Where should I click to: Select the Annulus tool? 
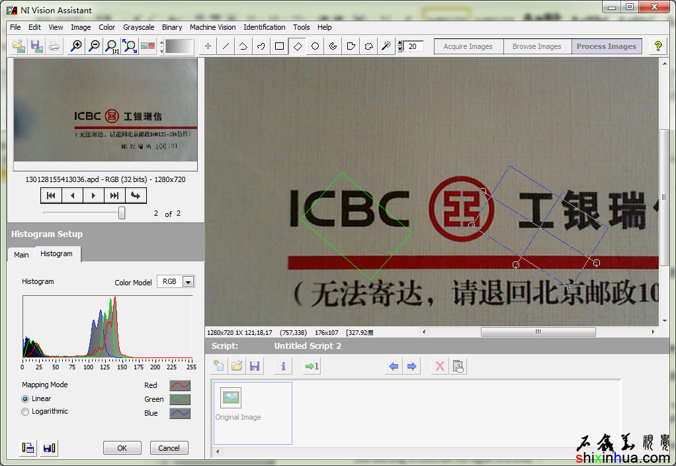pyautogui.click(x=333, y=46)
